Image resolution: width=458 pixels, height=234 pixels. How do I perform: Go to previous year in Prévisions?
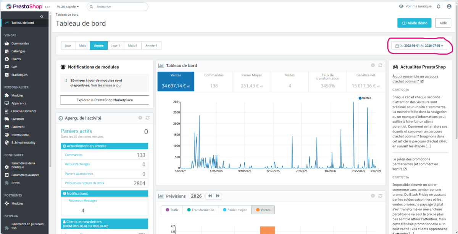[210, 196]
